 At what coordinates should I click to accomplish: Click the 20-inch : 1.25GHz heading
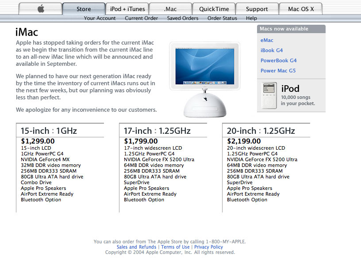[x=261, y=131]
